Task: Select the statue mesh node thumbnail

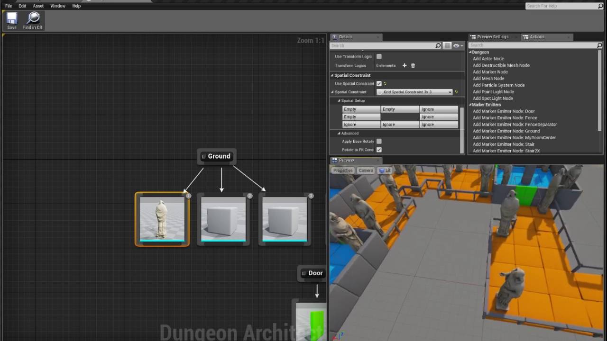Action: coord(162,219)
